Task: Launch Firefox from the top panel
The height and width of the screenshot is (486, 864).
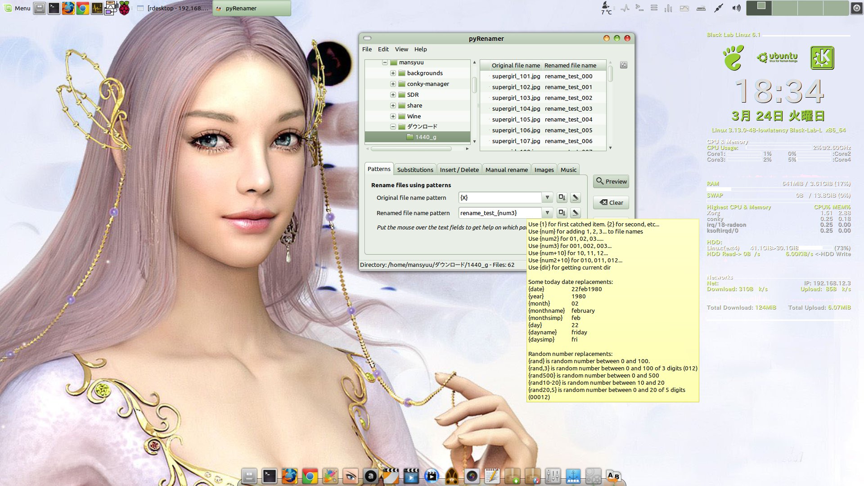Action: click(68, 8)
